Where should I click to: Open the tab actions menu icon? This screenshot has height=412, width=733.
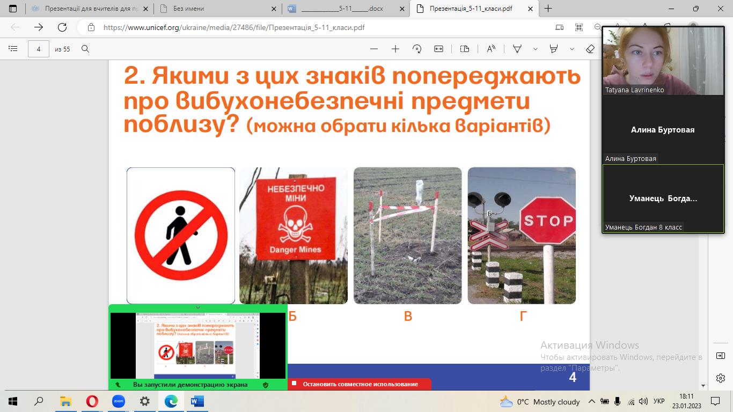pos(13,9)
